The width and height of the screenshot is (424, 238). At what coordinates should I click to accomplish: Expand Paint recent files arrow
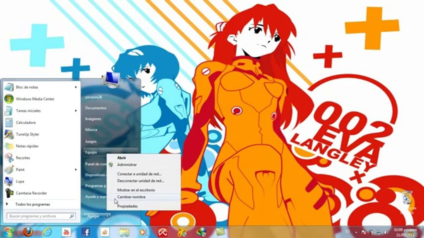click(76, 170)
